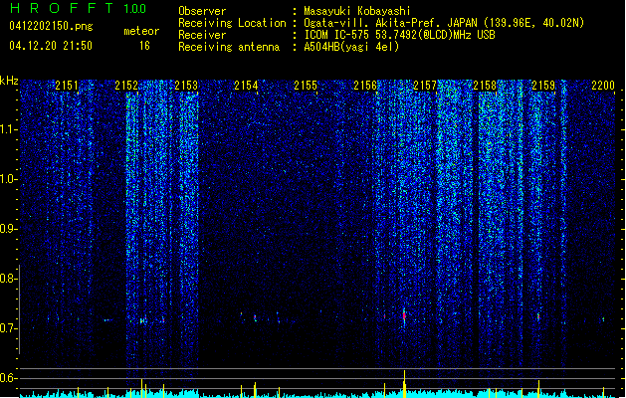Click the 0.8 kHz frequency axis label
The width and height of the screenshot is (626, 398).
tap(9, 279)
